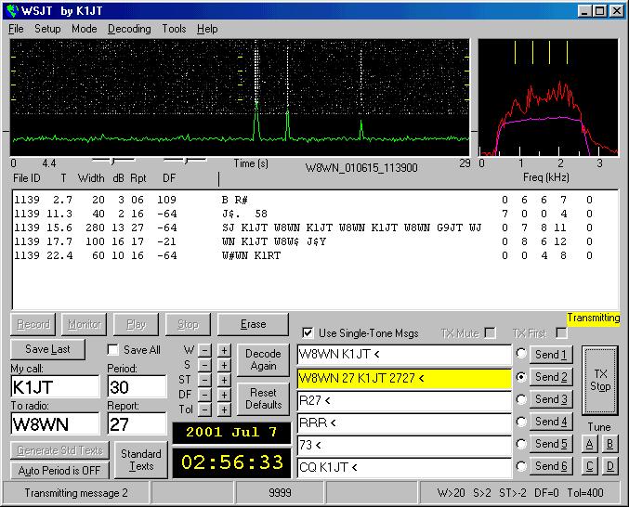
Task: Open the Help menu
Action: tap(207, 29)
